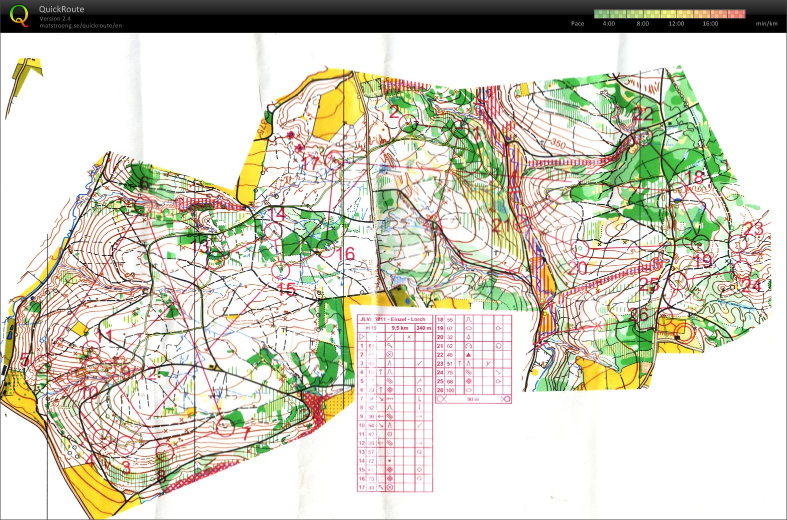The height and width of the screenshot is (520, 787).
Task: Click the QuickRoute Q logo icon
Action: (x=19, y=16)
